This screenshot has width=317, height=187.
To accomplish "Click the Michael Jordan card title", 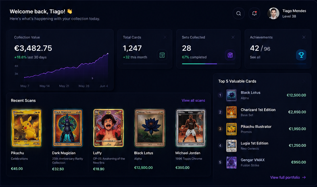I will 188,153.
